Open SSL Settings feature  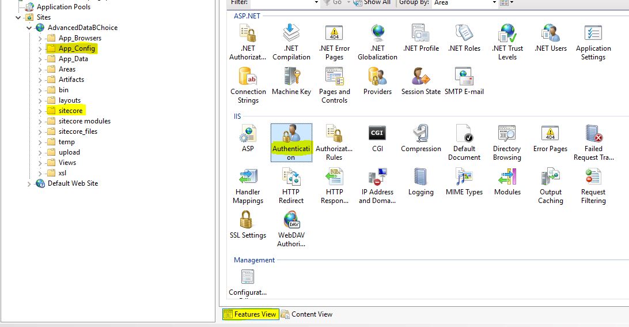(x=248, y=225)
